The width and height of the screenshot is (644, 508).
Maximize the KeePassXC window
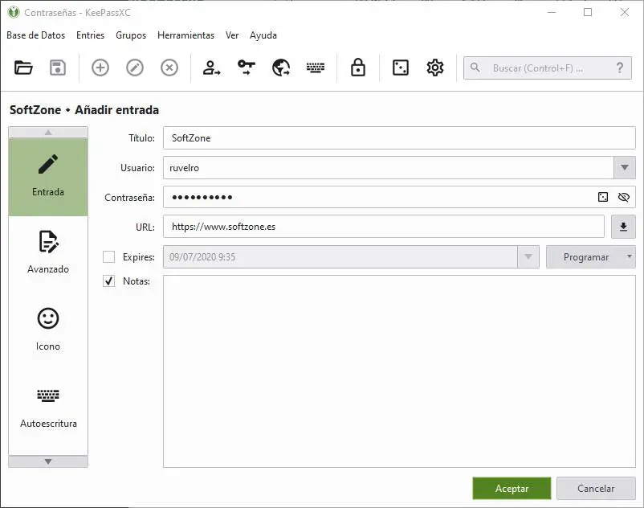588,12
